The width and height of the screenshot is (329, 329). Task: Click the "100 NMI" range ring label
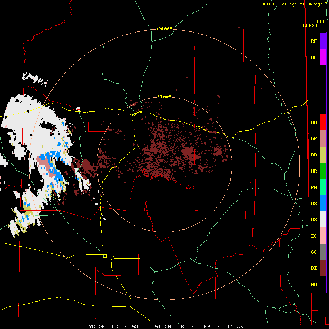(x=164, y=29)
